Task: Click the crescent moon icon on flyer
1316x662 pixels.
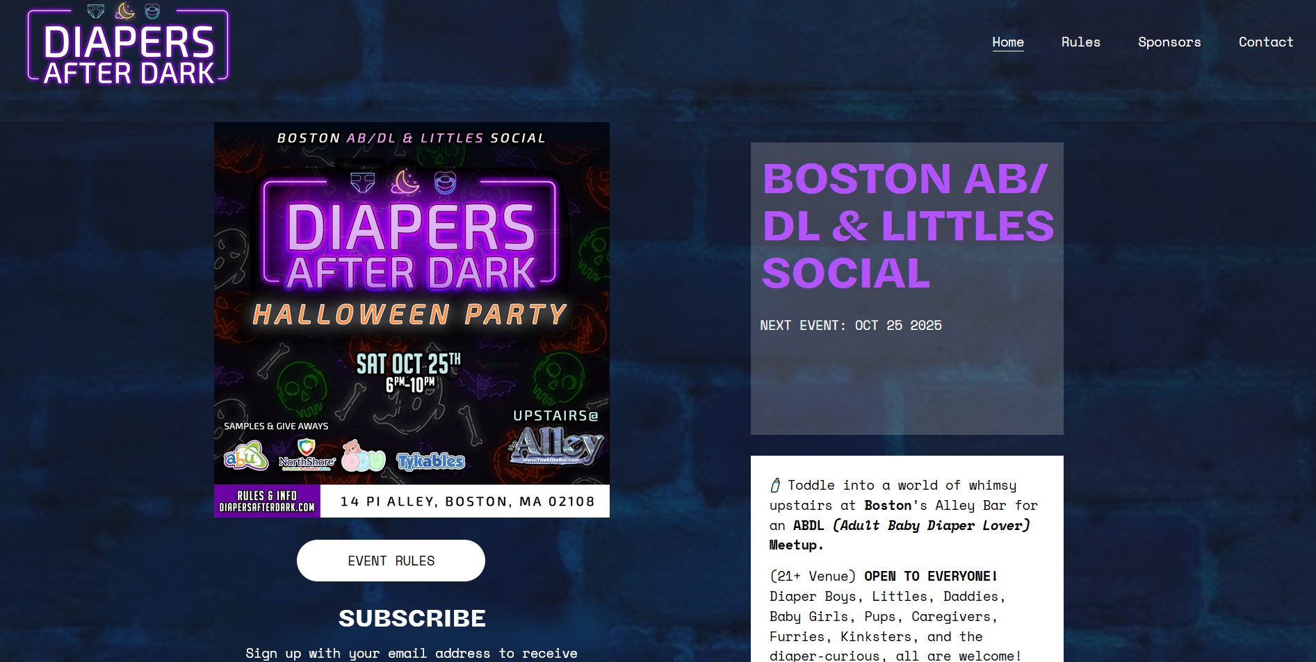Action: tap(405, 183)
